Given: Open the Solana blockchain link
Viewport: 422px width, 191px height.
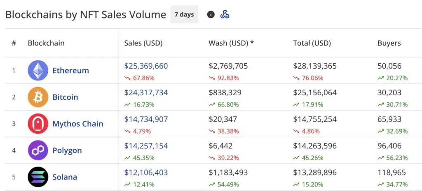Looking at the screenshot, I should 65,177.
